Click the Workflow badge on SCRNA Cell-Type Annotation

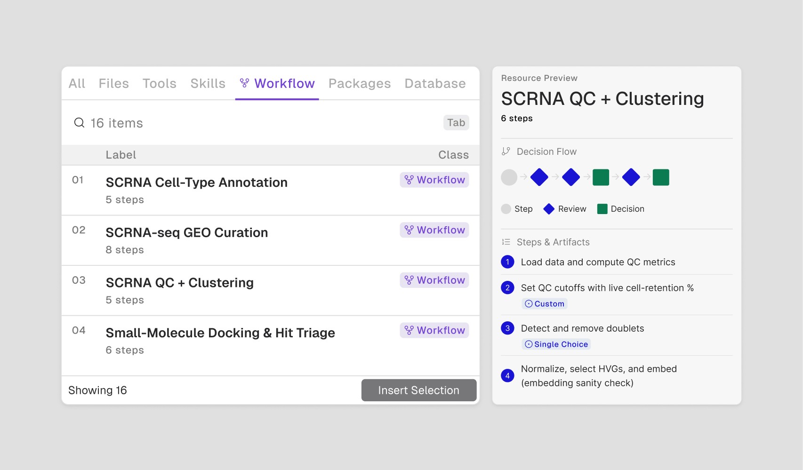click(x=434, y=180)
